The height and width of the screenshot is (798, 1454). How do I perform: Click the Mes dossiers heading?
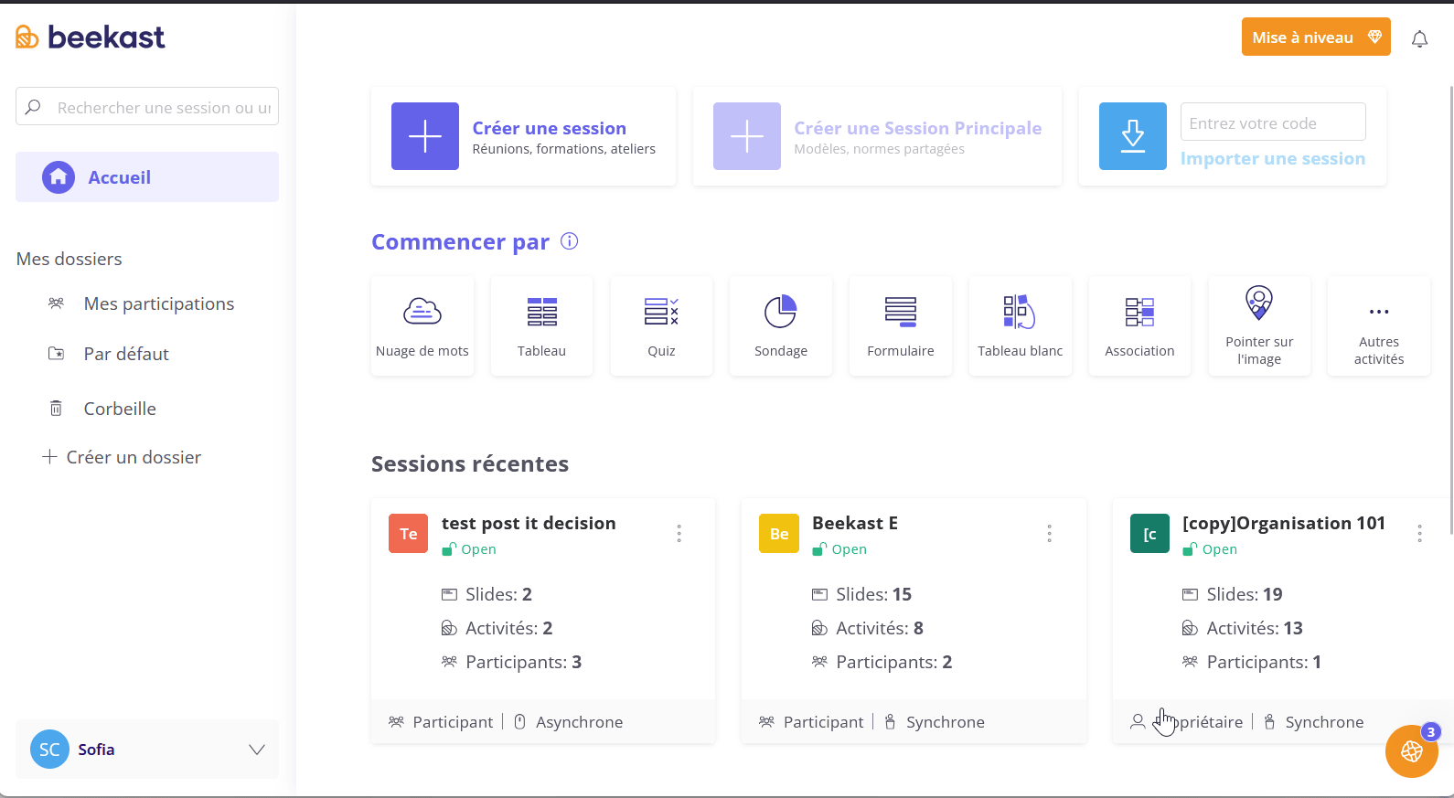[69, 259]
